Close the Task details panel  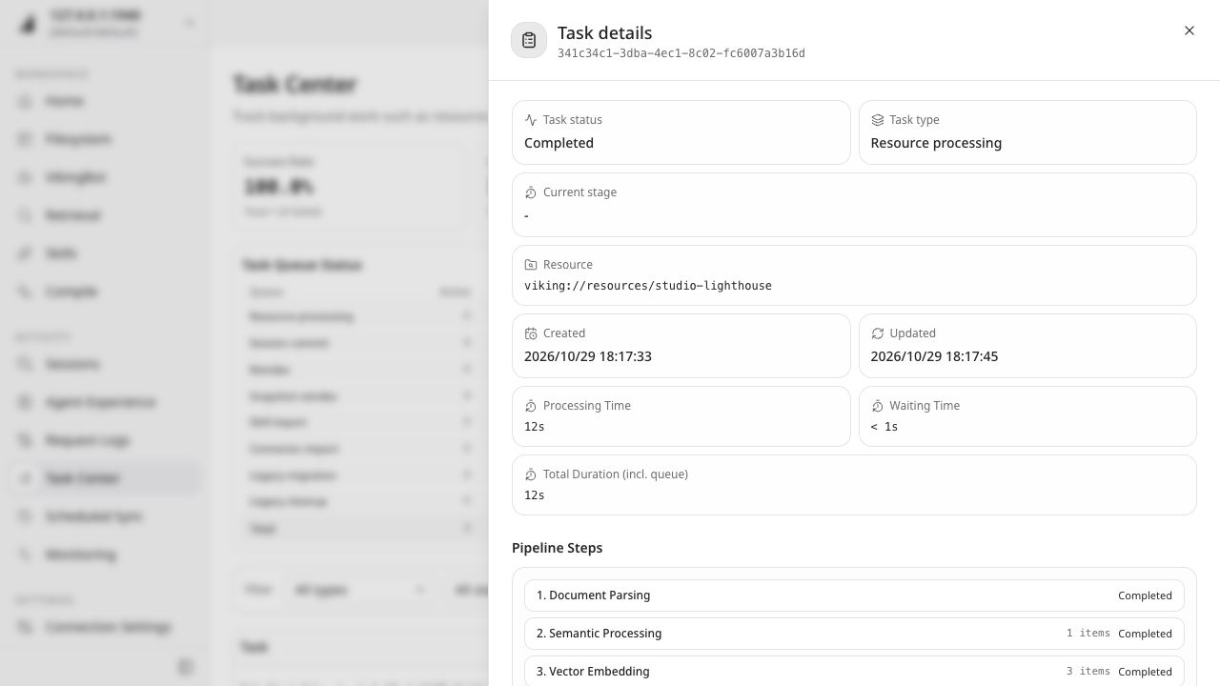(x=1189, y=30)
